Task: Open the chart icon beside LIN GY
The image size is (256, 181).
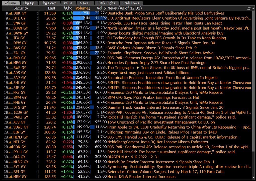Action: [x=11, y=132]
